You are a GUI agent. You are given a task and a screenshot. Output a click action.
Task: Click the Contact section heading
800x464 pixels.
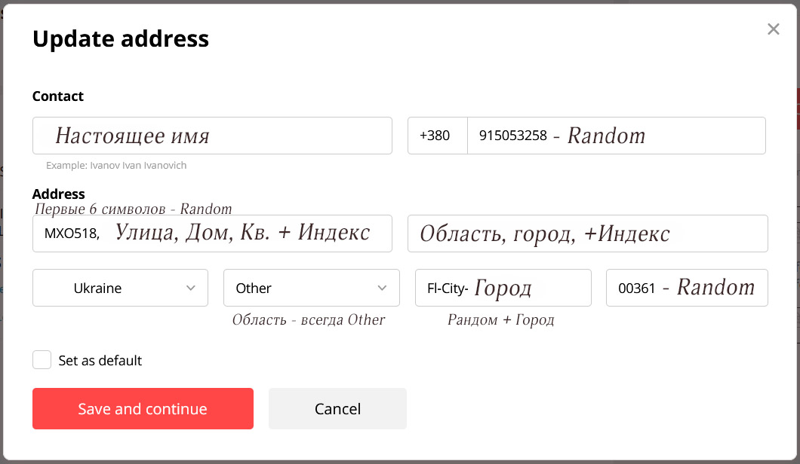57,96
